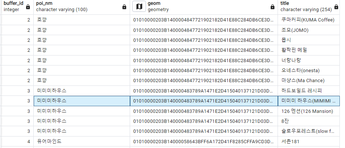The height and width of the screenshot is (148, 345).
Task: Click buffer_id value 2 in JOMO row
Action: [29, 30]
